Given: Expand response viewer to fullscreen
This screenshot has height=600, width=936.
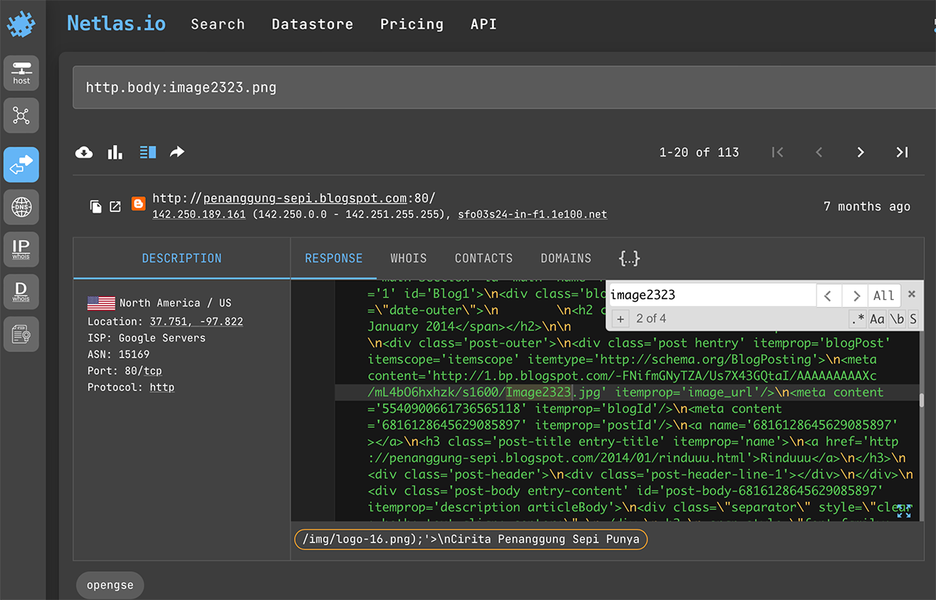Looking at the screenshot, I should (x=903, y=510).
